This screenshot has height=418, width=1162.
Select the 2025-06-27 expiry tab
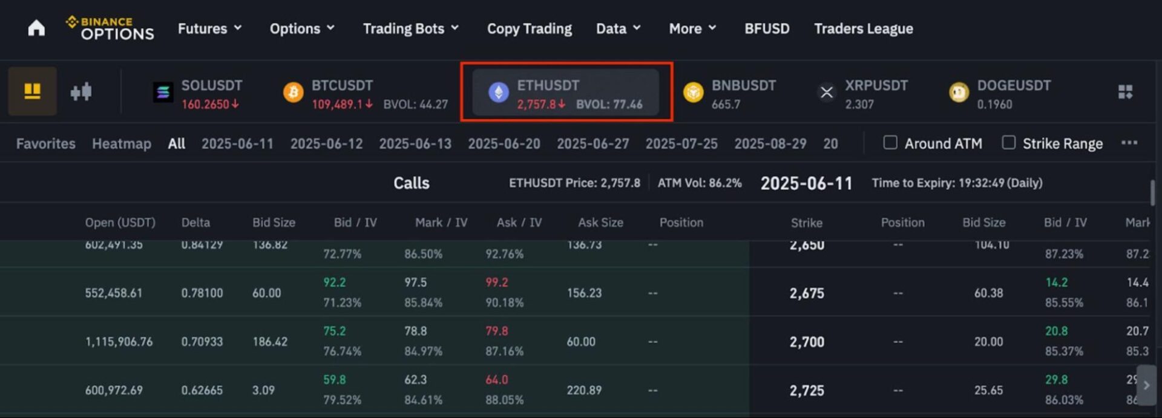click(x=592, y=143)
